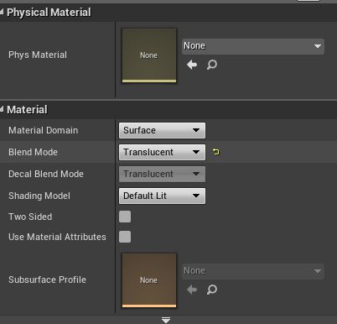Collapse the Physical Material section

click(2, 12)
